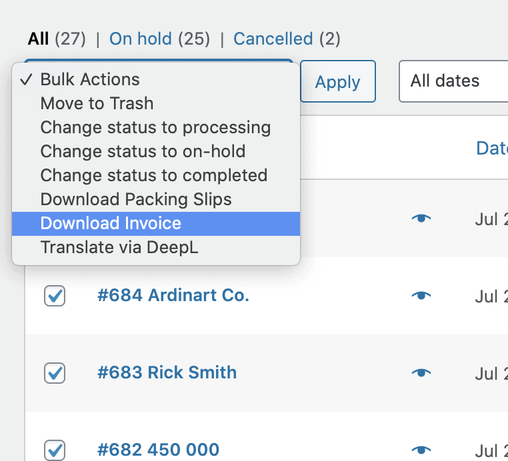Click preview eye icon for Rick Smith order

click(421, 372)
